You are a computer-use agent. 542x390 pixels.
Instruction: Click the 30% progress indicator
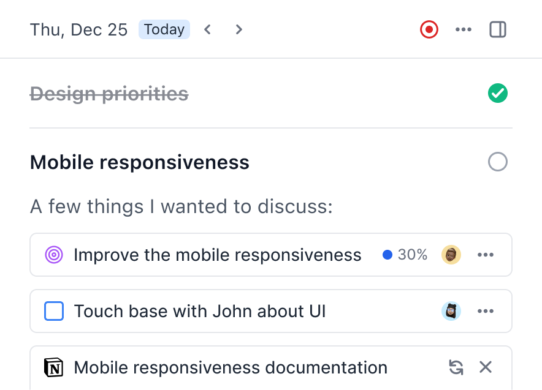click(x=405, y=255)
